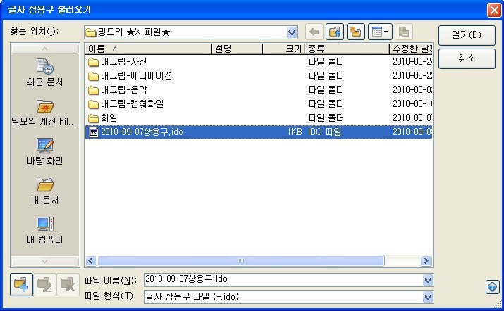Select file 2010-09-07상용구.ido in list

point(259,132)
